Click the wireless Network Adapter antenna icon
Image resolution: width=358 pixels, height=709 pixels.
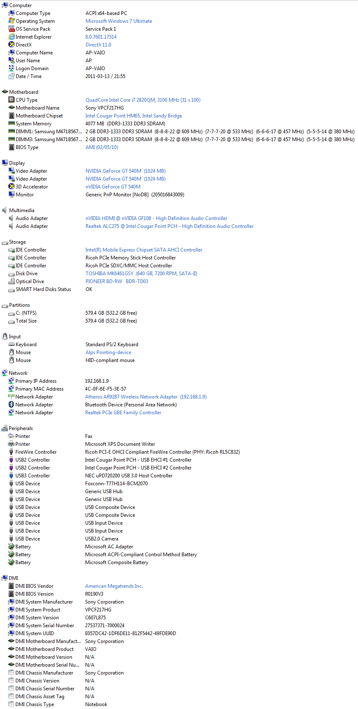(x=11, y=397)
